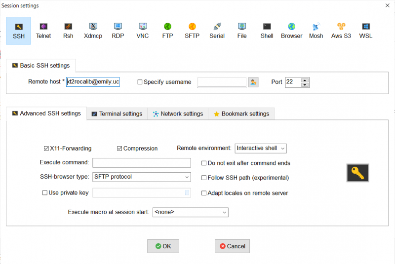The height and width of the screenshot is (264, 395).
Task: Select the Shell session icon
Action: 267,31
